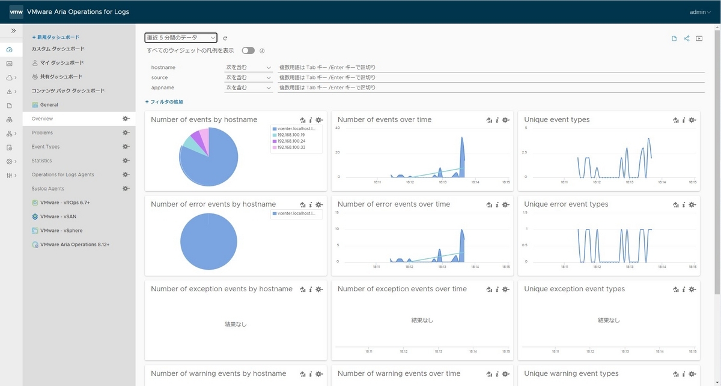This screenshot has width=721, height=386.
Task: Click the share dashboard icon at top right
Action: [x=687, y=38]
